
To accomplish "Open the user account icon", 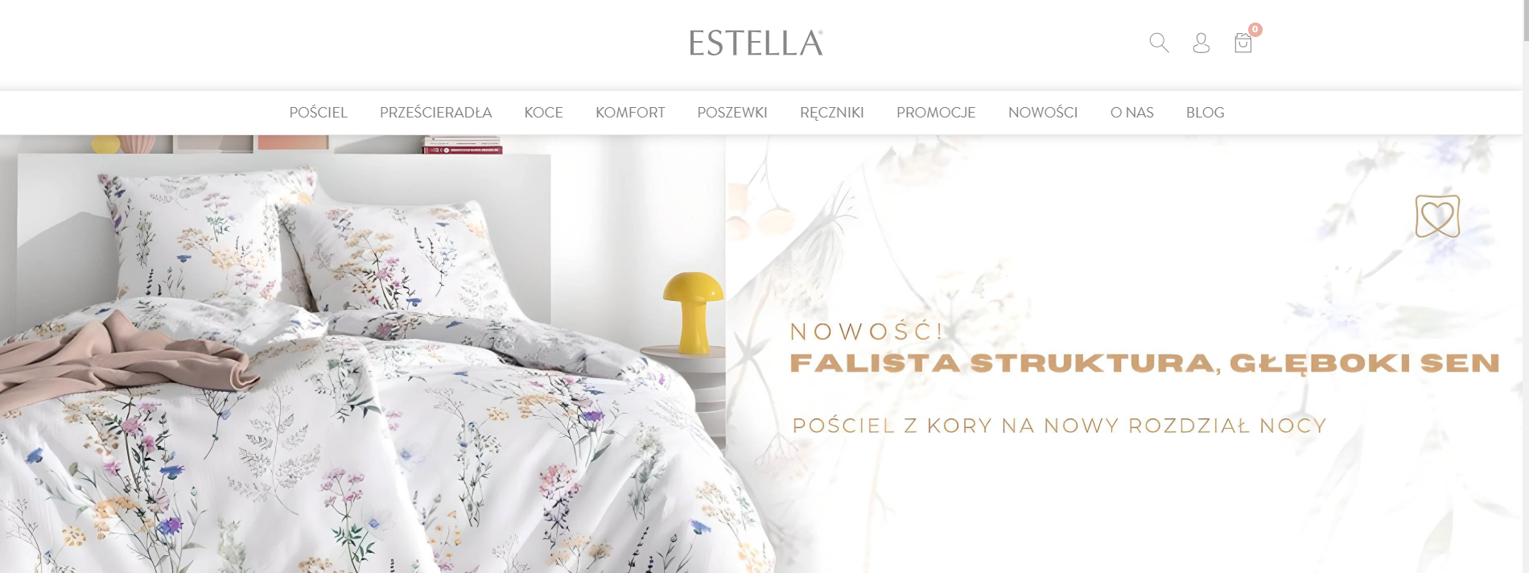I will click(x=1201, y=43).
